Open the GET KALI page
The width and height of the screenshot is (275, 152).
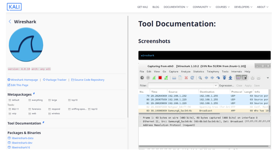pos(142,7)
